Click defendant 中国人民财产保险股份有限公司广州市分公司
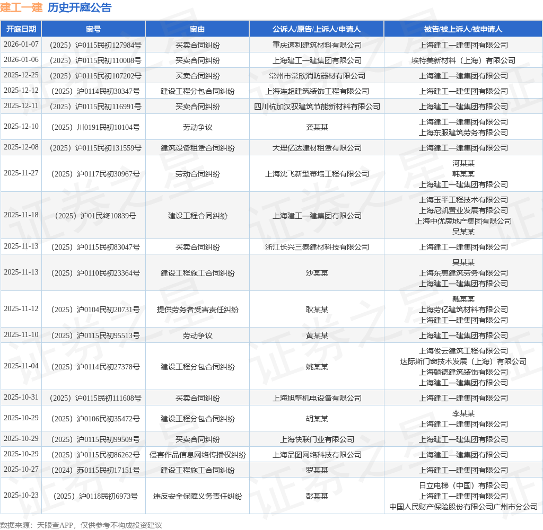 tap(463, 507)
